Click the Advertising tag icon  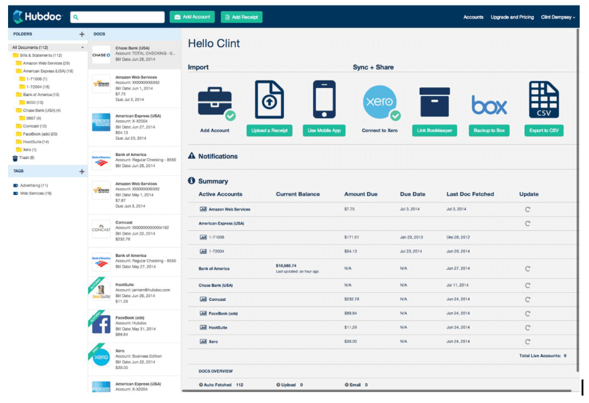(15, 185)
